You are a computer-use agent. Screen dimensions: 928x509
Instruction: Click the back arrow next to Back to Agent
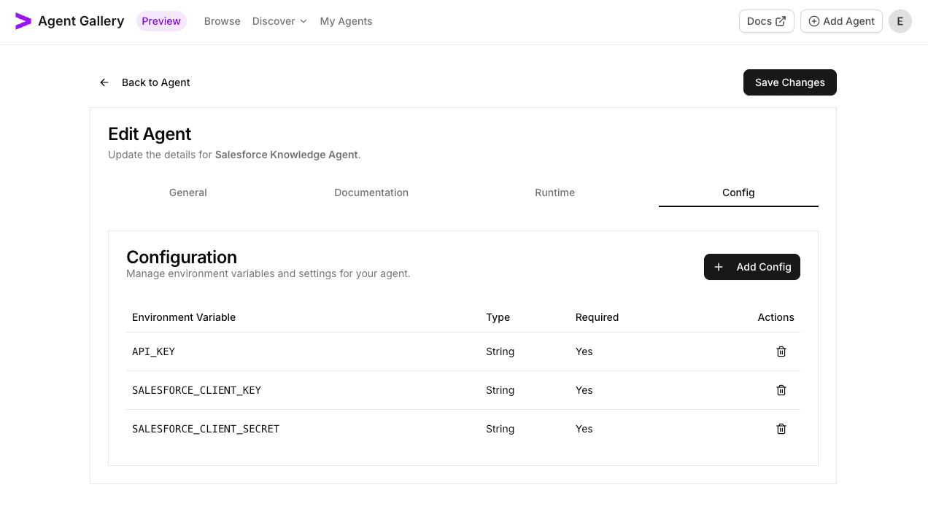point(104,82)
